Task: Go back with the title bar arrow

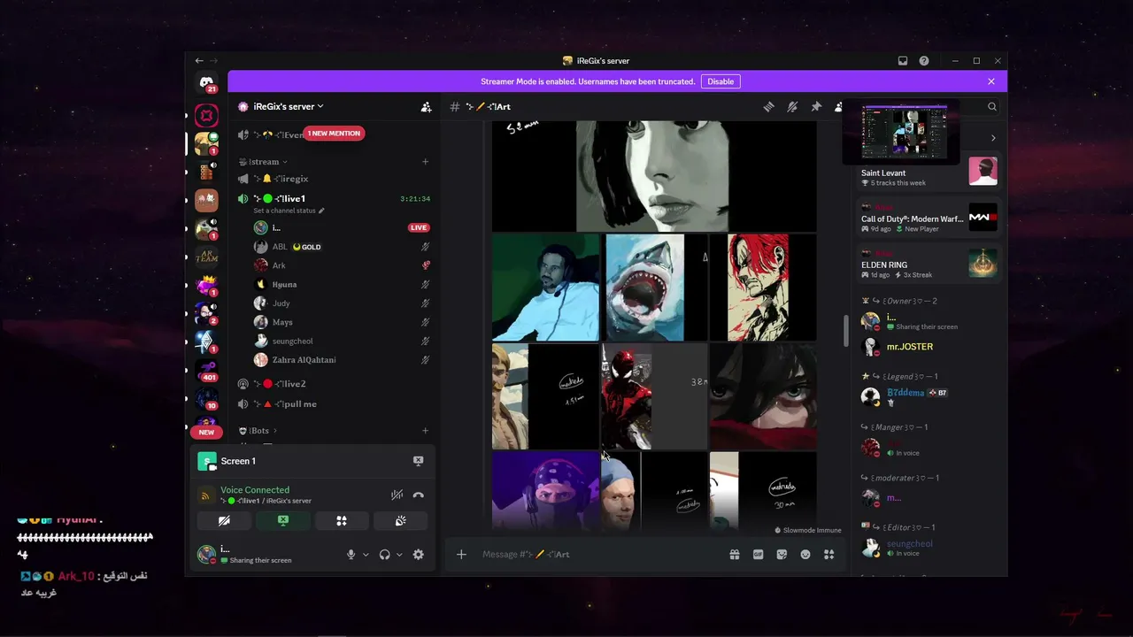Action: 199,61
